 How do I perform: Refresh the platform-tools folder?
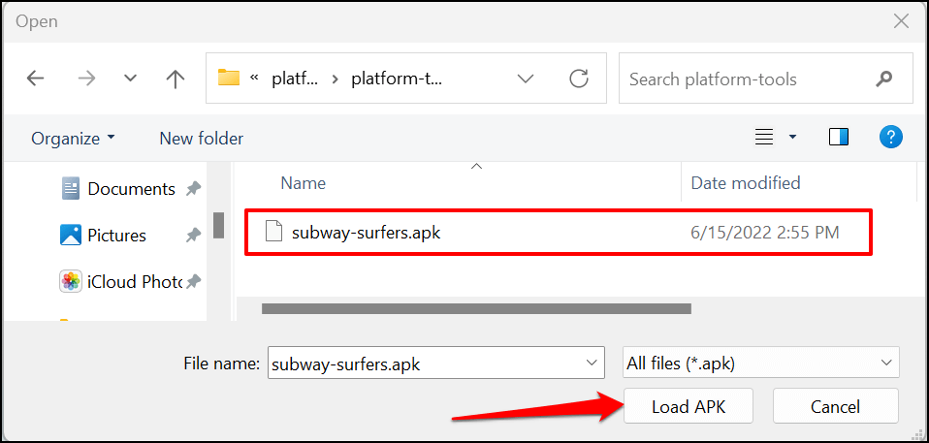[579, 79]
